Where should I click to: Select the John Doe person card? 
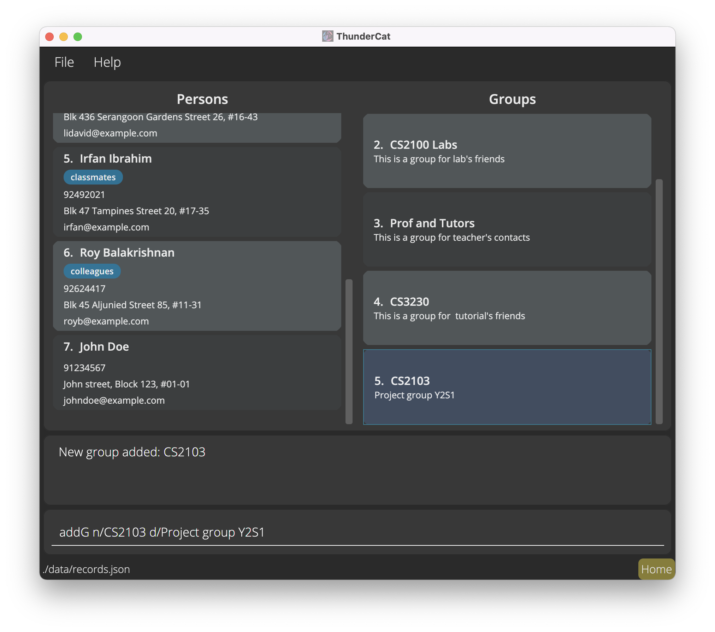[x=197, y=373]
